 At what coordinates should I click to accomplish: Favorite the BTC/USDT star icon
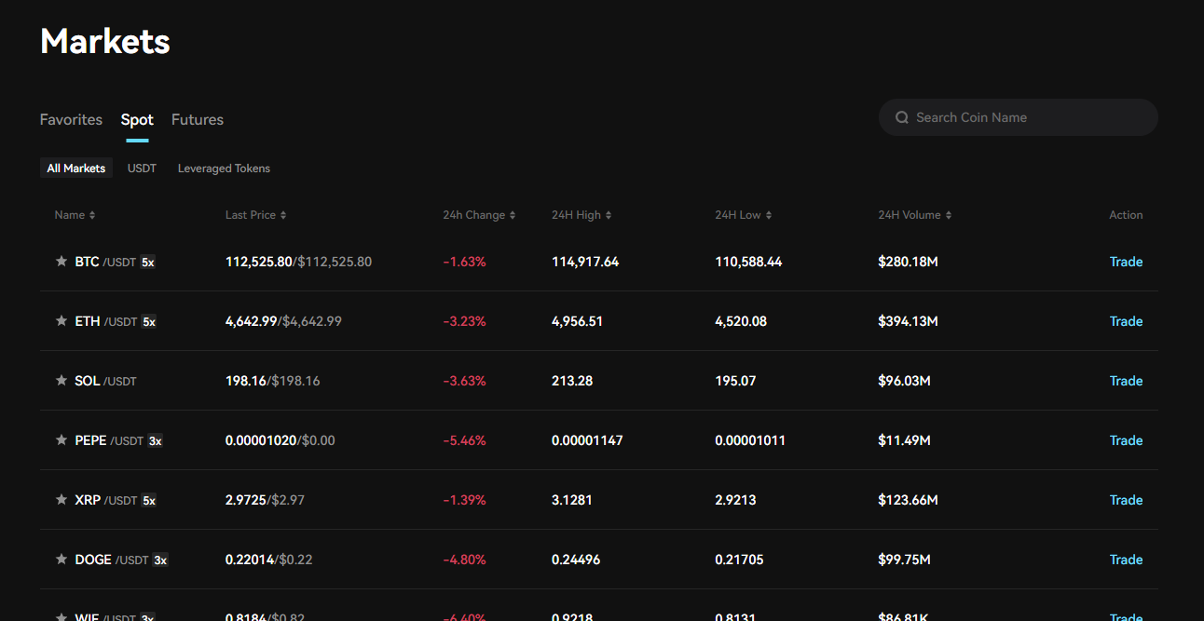tap(62, 262)
